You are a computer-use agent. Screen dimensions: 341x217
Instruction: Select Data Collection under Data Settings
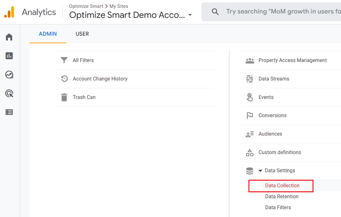tap(282, 186)
